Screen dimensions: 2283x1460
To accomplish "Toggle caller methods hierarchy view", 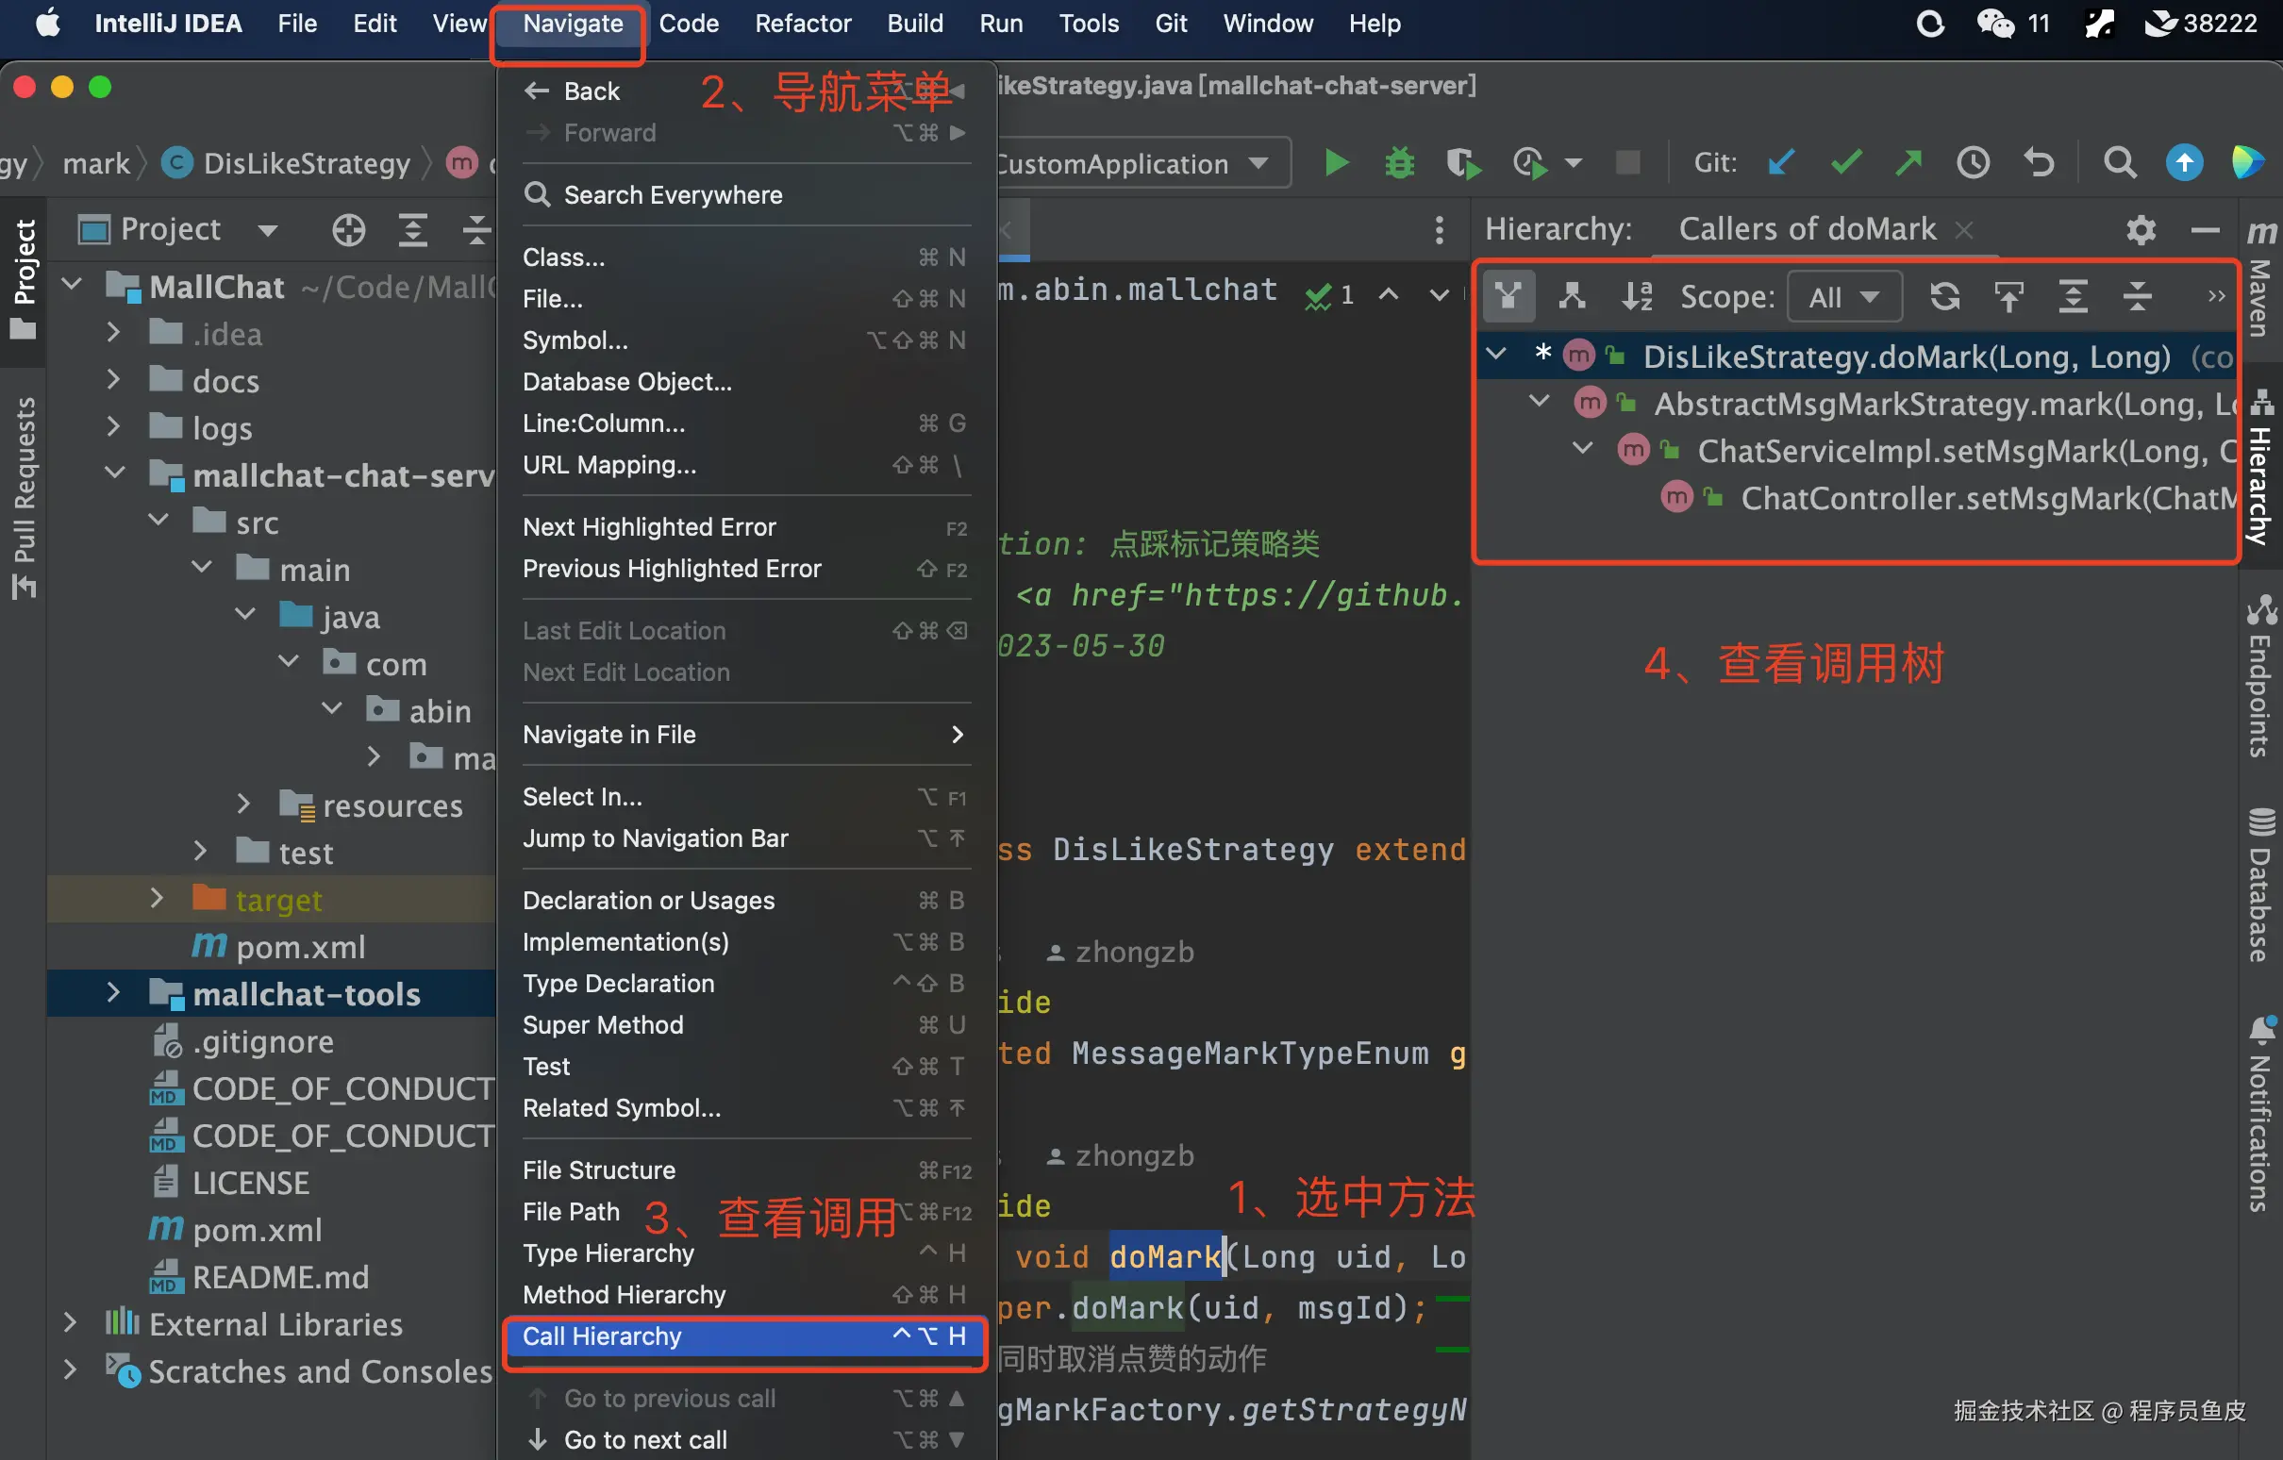I will pyautogui.click(x=1508, y=297).
